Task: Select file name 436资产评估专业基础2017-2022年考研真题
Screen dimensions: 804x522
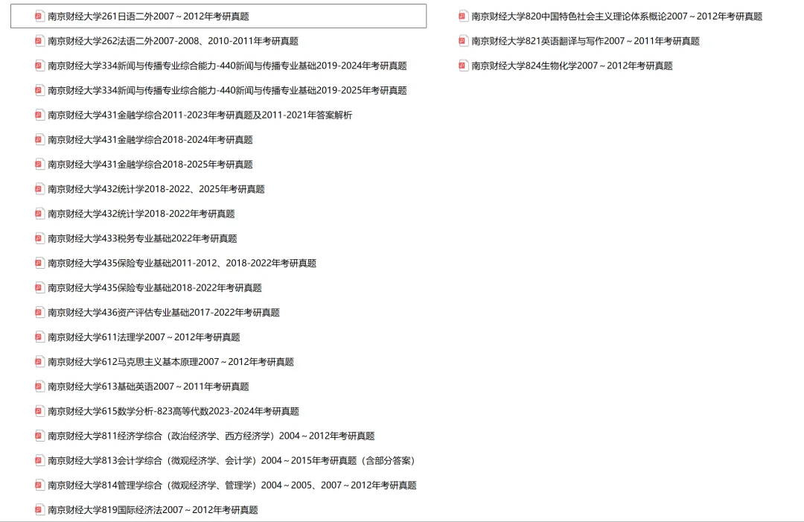Action: pyautogui.click(x=164, y=312)
